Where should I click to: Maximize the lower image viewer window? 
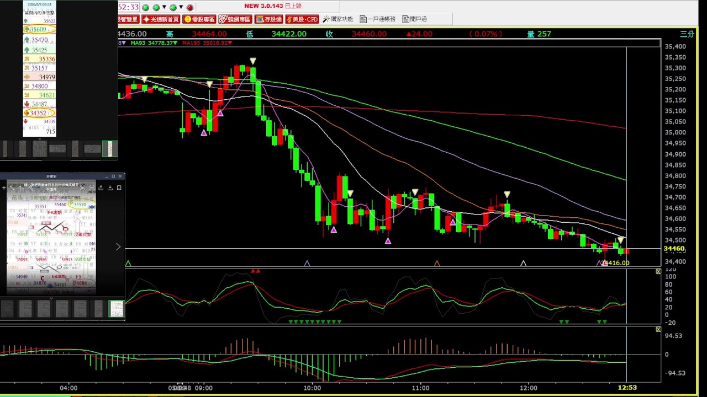coord(113,176)
